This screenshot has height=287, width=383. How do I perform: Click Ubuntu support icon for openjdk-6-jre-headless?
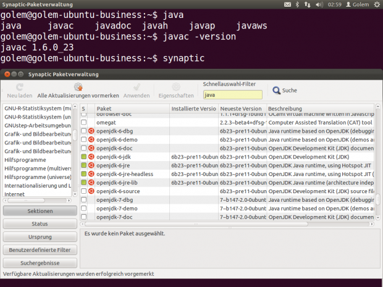(x=91, y=174)
